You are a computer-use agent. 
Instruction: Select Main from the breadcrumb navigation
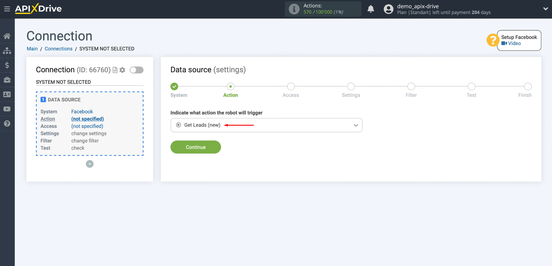32,49
